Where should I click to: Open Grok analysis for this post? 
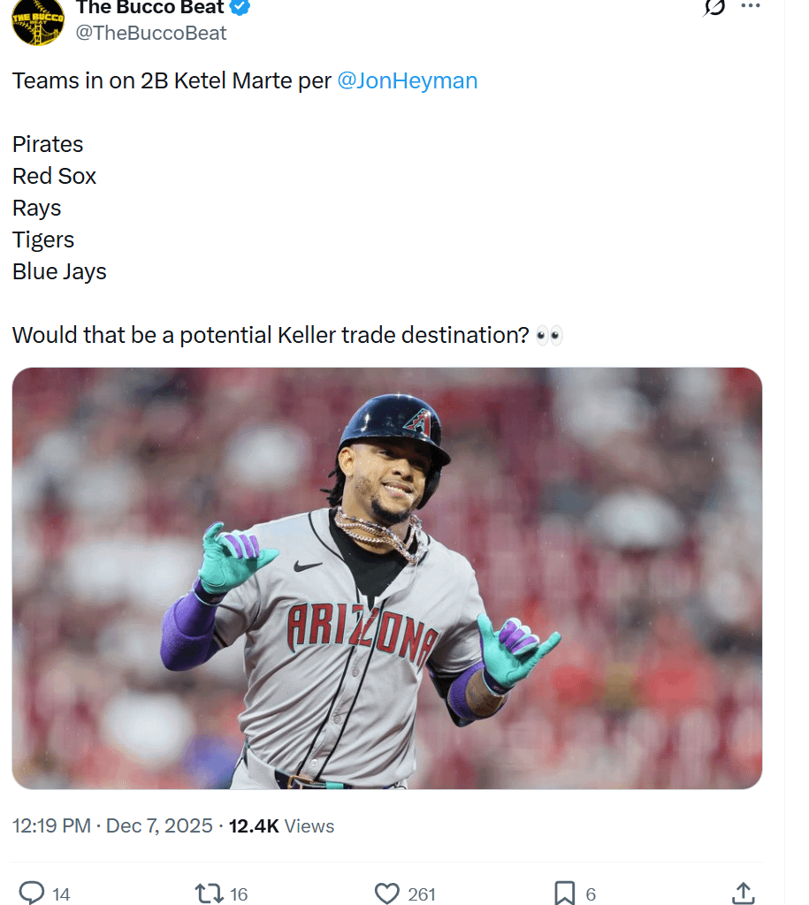[714, 11]
